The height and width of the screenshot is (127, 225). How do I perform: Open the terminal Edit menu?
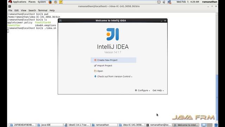coord(17,10)
